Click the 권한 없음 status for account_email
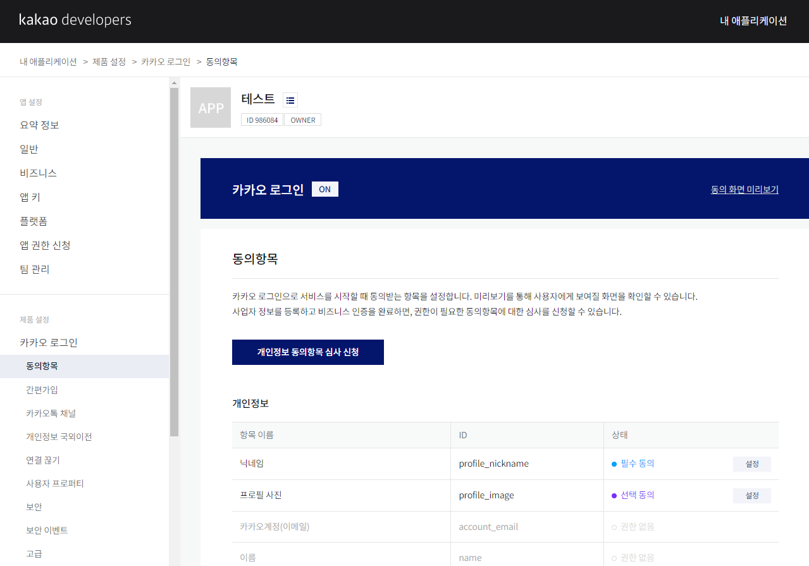Image resolution: width=809 pixels, height=566 pixels. tap(633, 527)
